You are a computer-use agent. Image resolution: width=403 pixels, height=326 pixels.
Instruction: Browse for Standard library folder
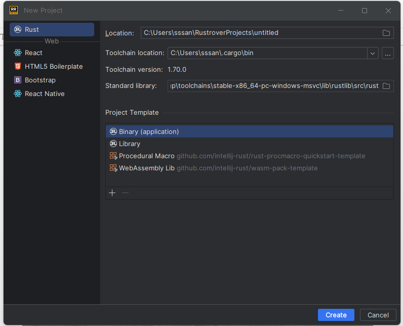[386, 86]
